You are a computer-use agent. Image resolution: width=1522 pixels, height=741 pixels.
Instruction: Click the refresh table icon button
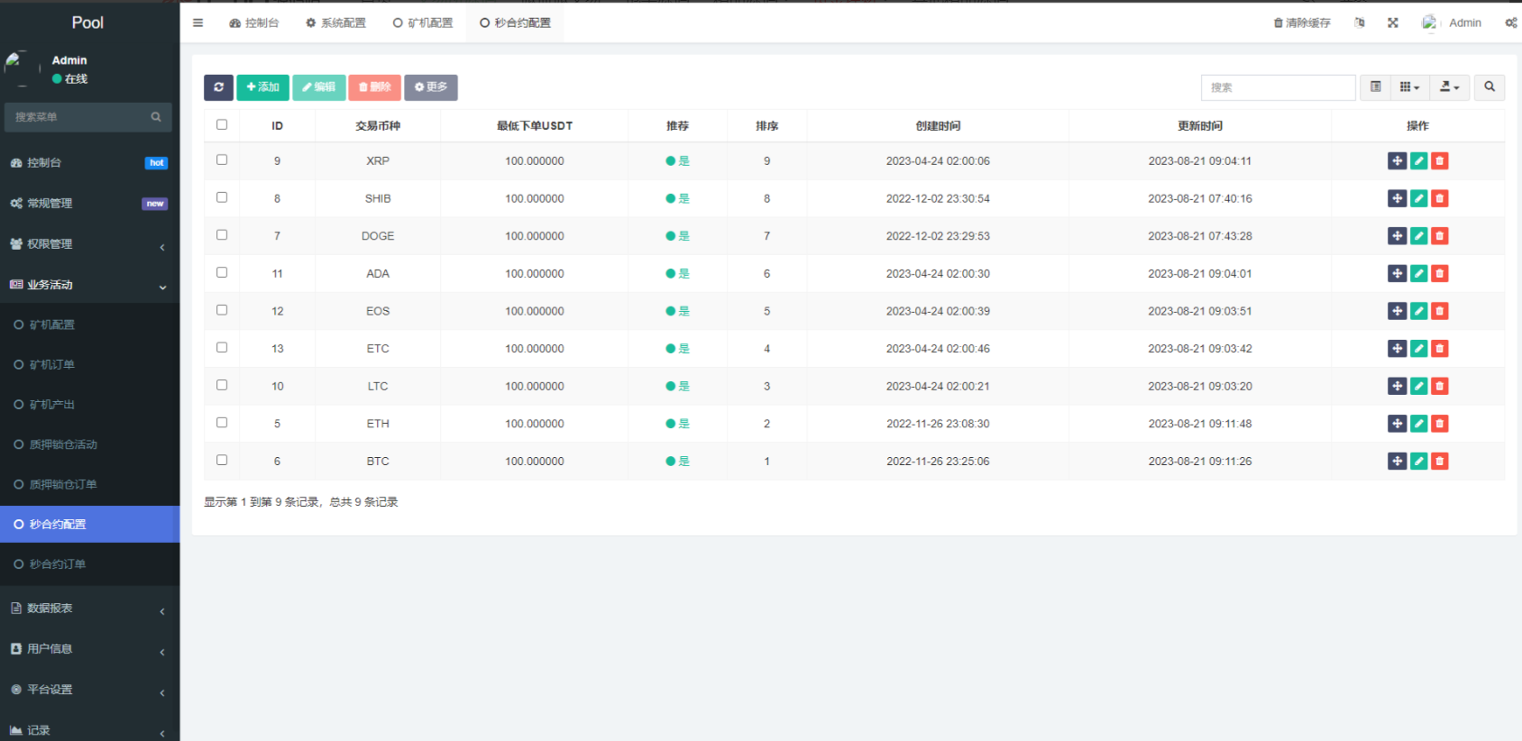click(218, 87)
